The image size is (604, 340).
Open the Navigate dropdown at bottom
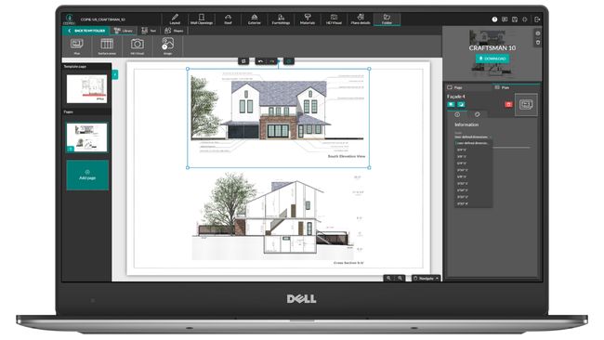coord(426,278)
